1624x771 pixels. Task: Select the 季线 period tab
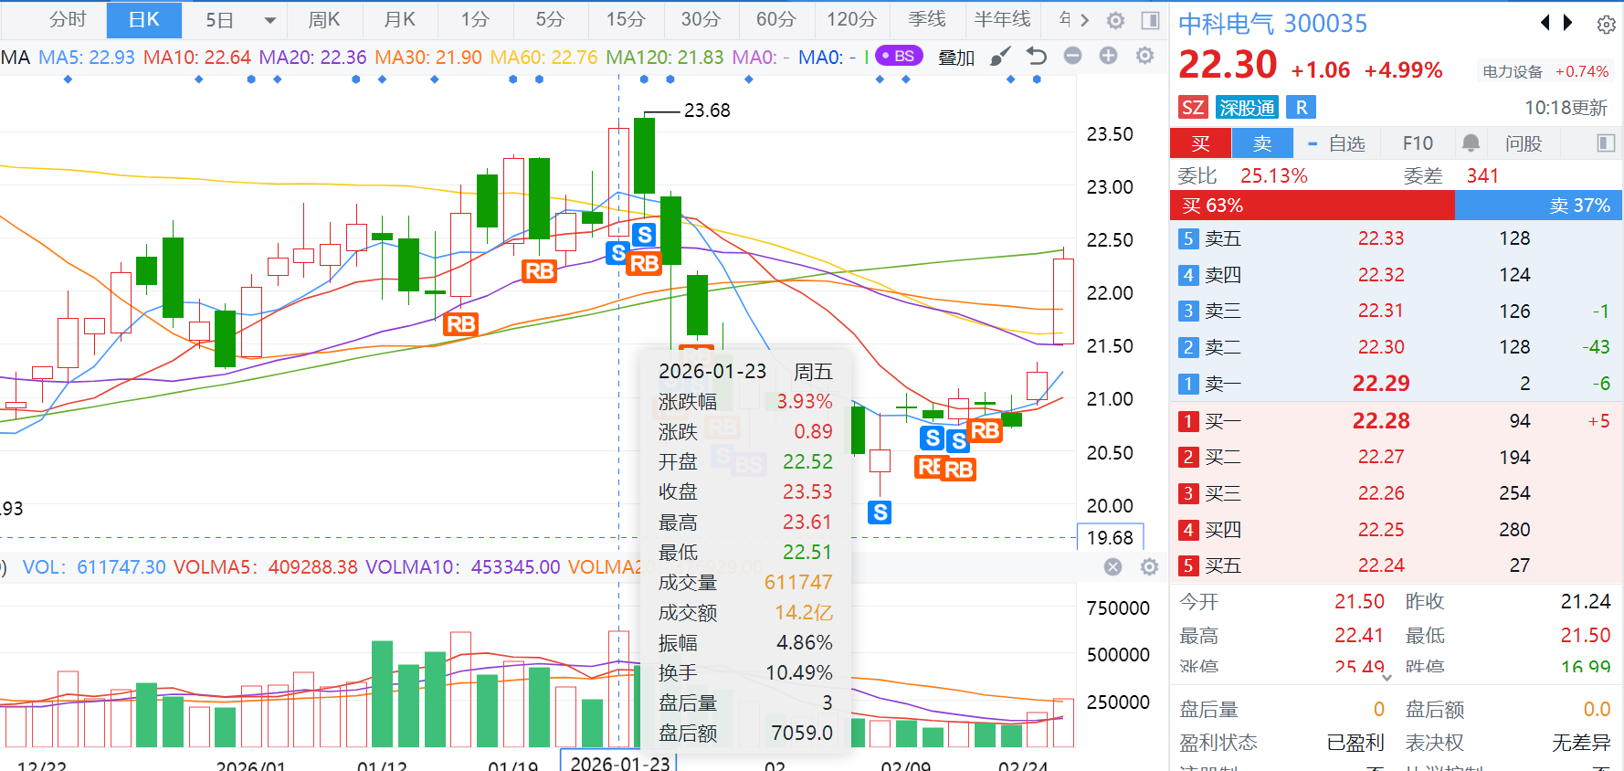(927, 19)
